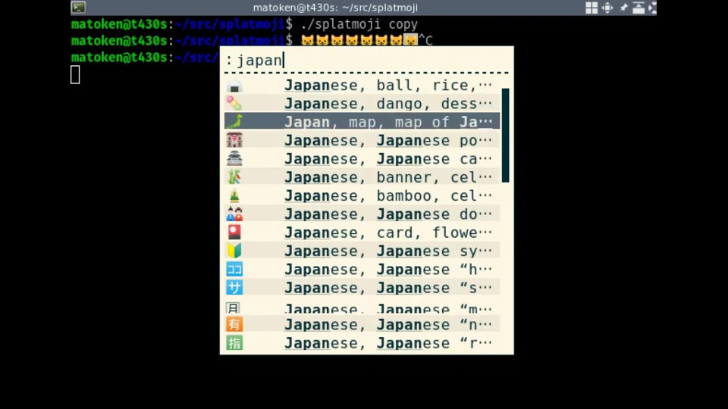Select the "Japanese, Japanese ca…" result
Screen dimensions: 728x409
362,158
